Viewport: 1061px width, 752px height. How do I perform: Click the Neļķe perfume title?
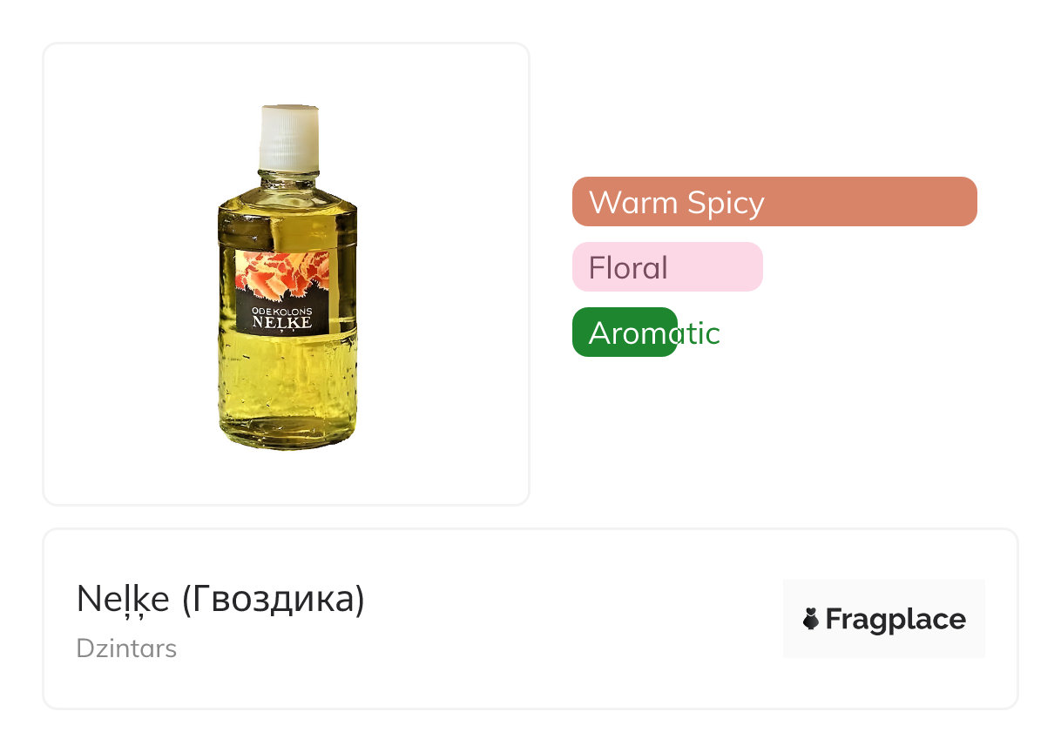pos(125,599)
